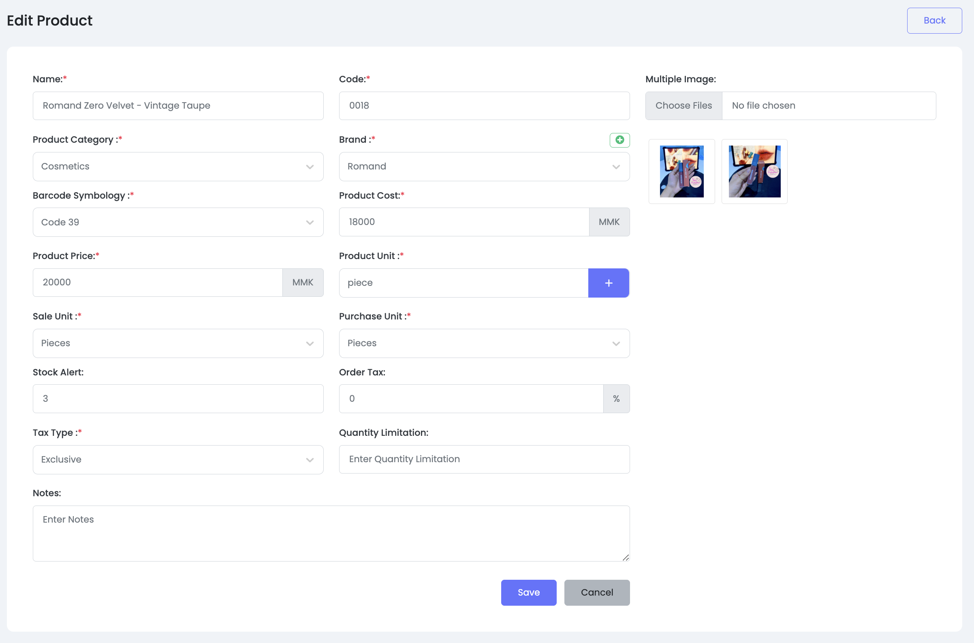Focus the Quantity Limitation field

pyautogui.click(x=484, y=459)
